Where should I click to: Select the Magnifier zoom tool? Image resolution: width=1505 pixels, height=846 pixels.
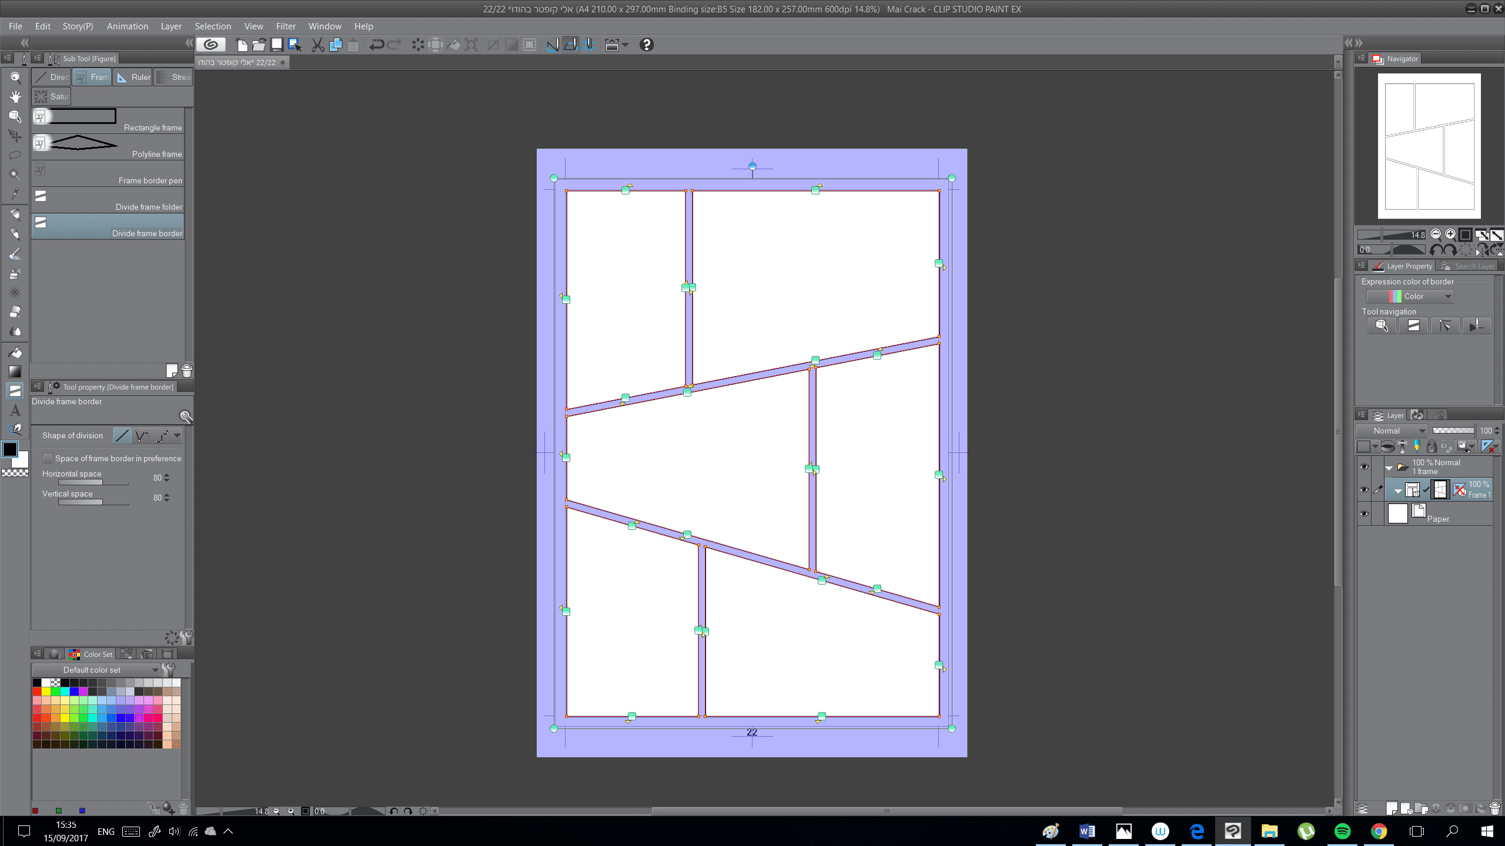[15, 78]
